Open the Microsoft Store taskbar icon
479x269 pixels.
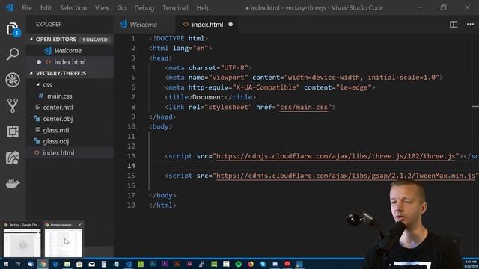pos(79,264)
